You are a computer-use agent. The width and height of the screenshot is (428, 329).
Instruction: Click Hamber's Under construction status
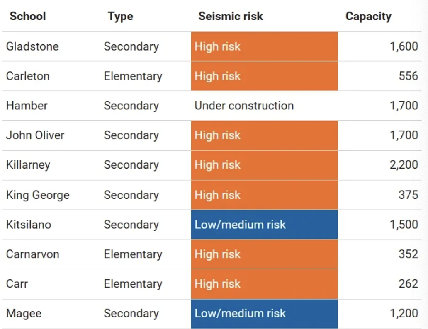click(x=244, y=106)
